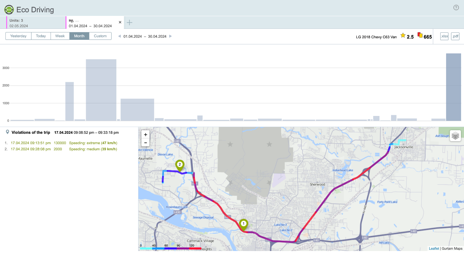Go to next month with right arrow
Screen dimensions: 464x263
tap(171, 36)
